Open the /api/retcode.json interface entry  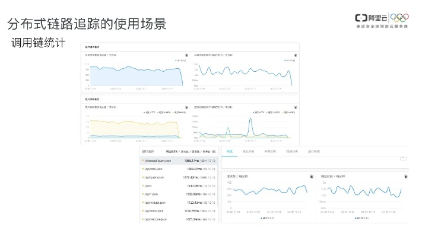tap(156, 219)
